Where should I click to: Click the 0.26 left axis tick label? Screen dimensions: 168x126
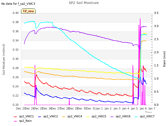16,77
